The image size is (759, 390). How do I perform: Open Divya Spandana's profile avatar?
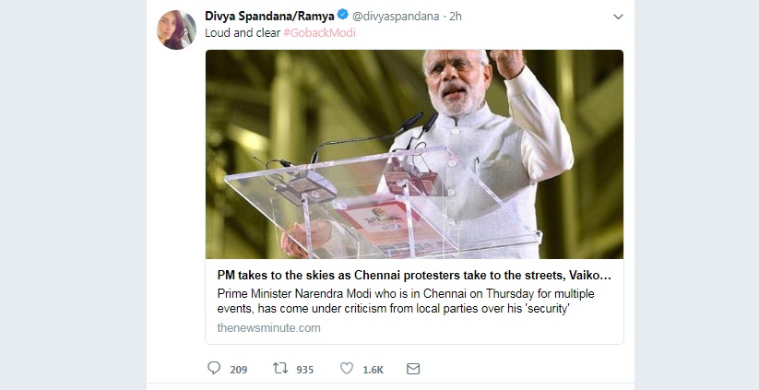177,30
